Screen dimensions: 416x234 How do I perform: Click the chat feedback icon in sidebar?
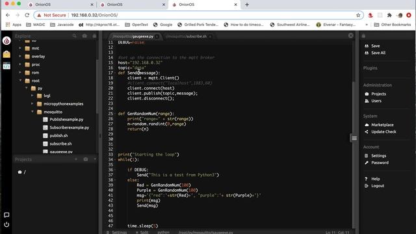pos(6,215)
